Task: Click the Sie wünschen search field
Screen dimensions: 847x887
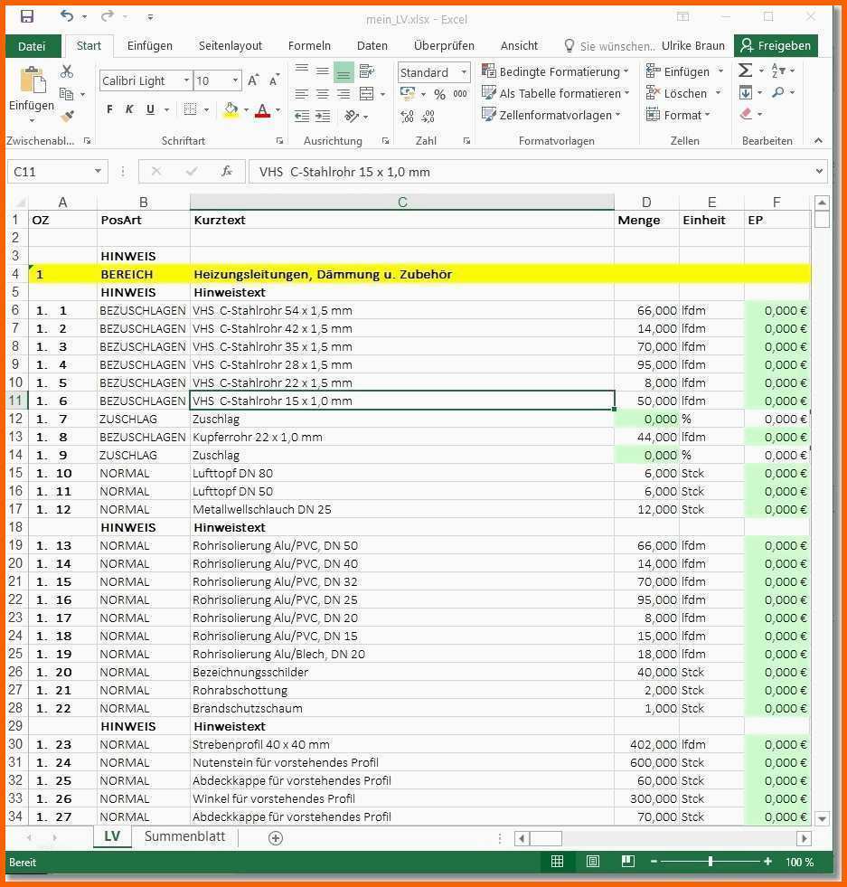Action: 609,46
